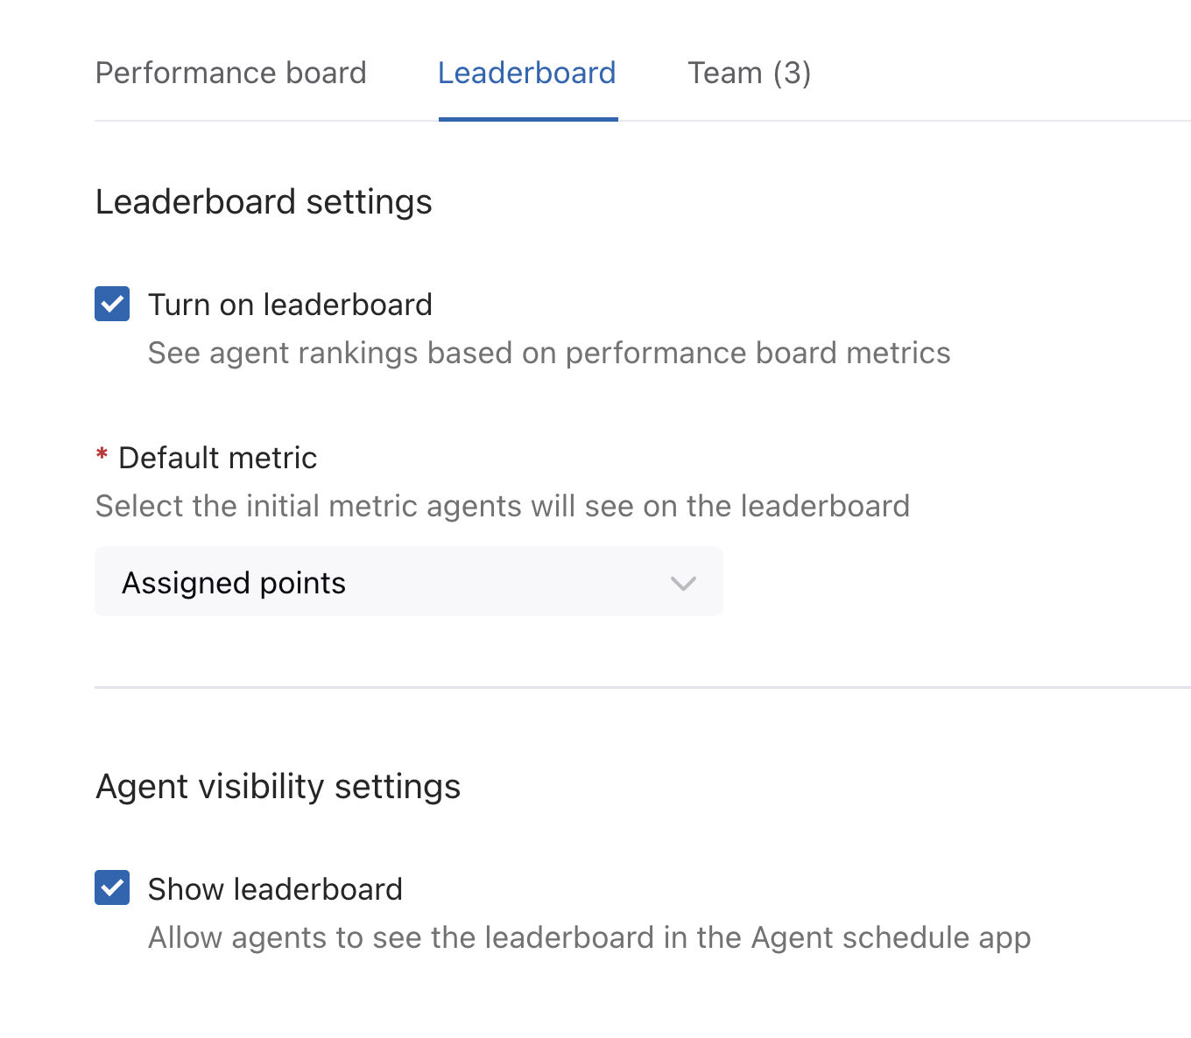Click the red required asterisk icon
This screenshot has height=1038, width=1191.
pyautogui.click(x=102, y=454)
